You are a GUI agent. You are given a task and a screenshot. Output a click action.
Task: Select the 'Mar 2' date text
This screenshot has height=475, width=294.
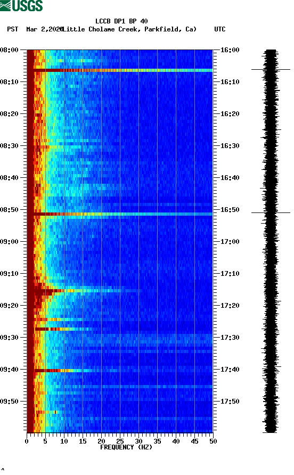tap(36, 29)
